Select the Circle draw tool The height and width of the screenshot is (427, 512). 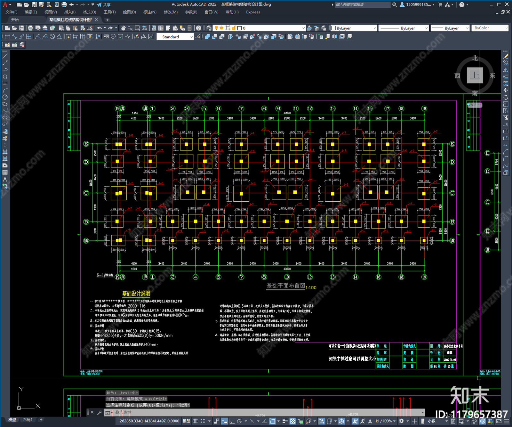click(x=5, y=97)
